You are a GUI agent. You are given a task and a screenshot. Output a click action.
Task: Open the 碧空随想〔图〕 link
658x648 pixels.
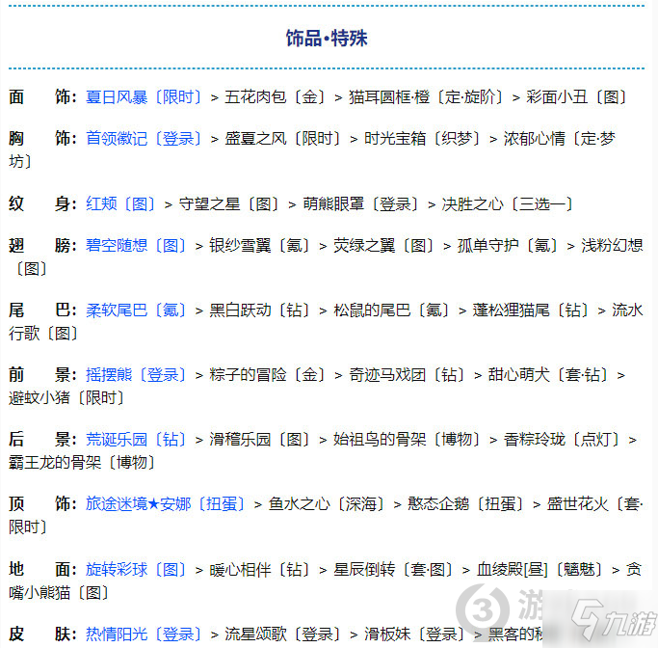[137, 245]
